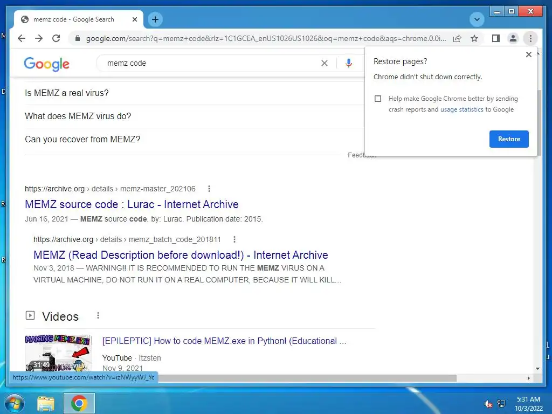552x414 pixels.
Task: Click the archive.org memz-master_202106 breadcrumb
Action: (x=110, y=189)
